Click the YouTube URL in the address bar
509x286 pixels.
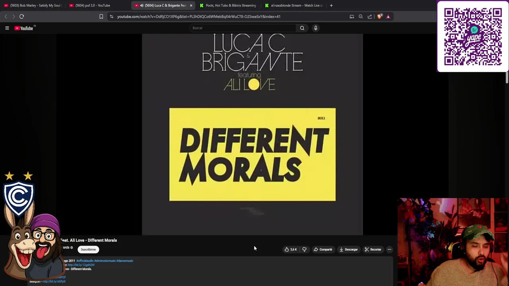coord(199,16)
